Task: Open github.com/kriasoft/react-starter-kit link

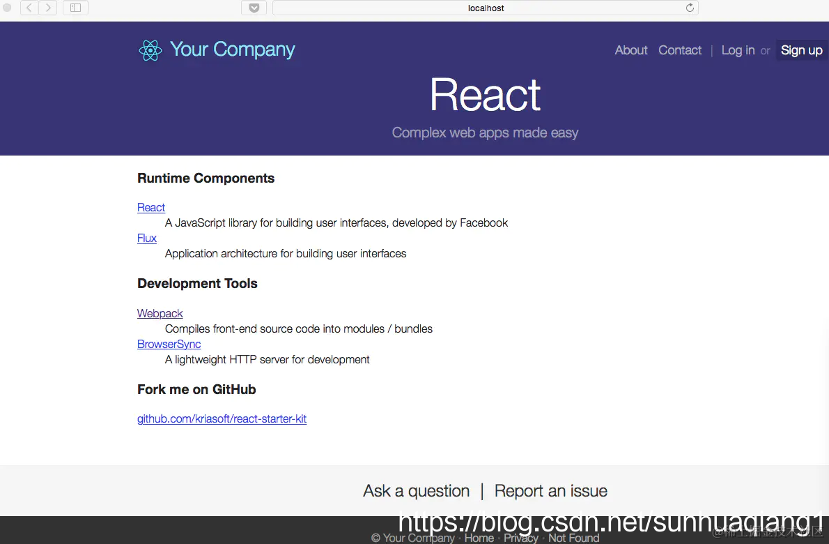Action: [x=222, y=418]
